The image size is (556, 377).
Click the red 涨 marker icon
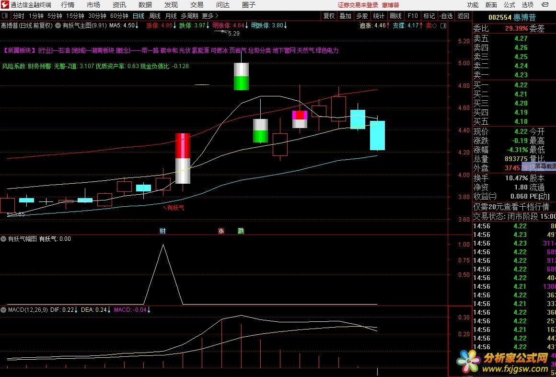(x=221, y=231)
